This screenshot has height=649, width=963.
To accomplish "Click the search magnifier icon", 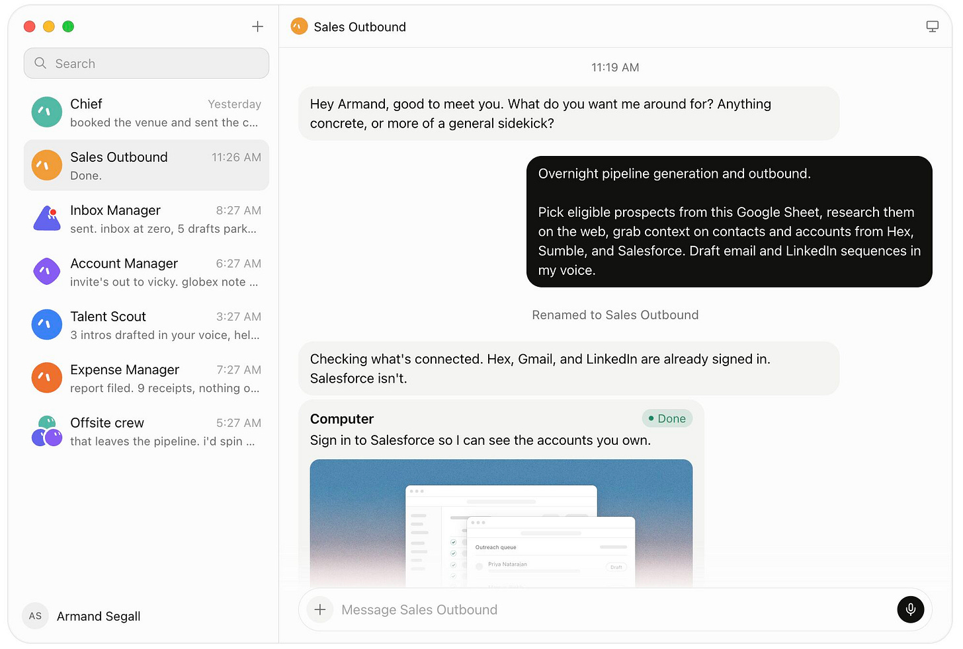I will pos(40,63).
